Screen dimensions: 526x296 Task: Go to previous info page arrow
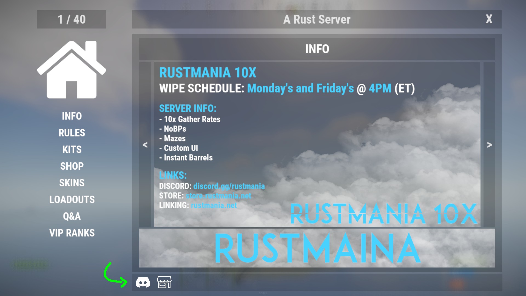pos(145,144)
